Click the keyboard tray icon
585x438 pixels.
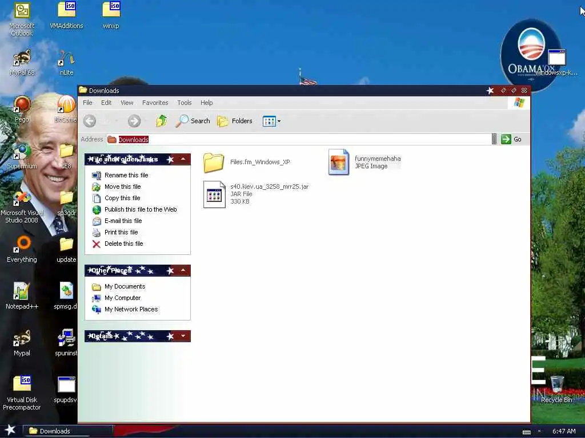pos(526,432)
